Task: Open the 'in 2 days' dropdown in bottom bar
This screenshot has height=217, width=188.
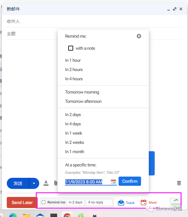Action: (x=75, y=202)
